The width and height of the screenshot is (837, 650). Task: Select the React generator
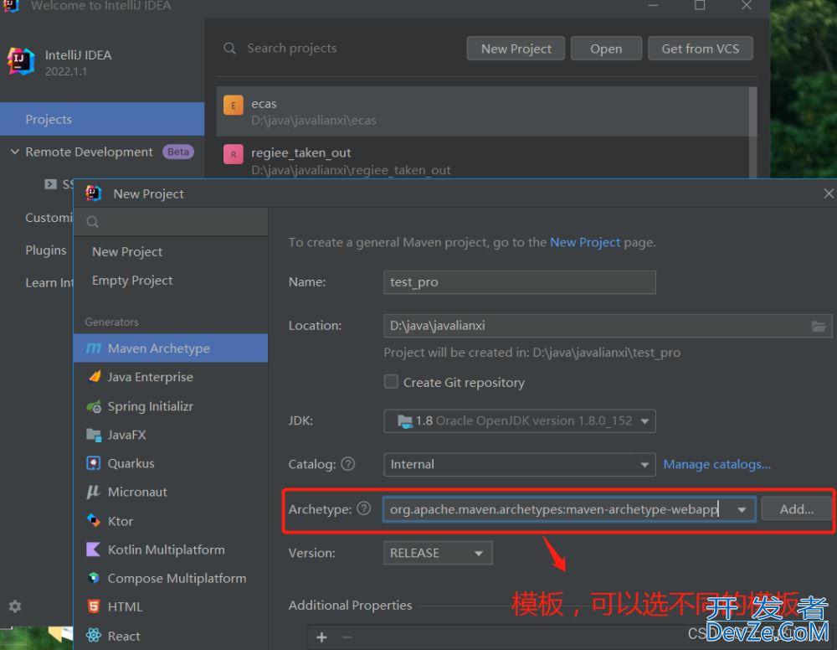point(170,635)
